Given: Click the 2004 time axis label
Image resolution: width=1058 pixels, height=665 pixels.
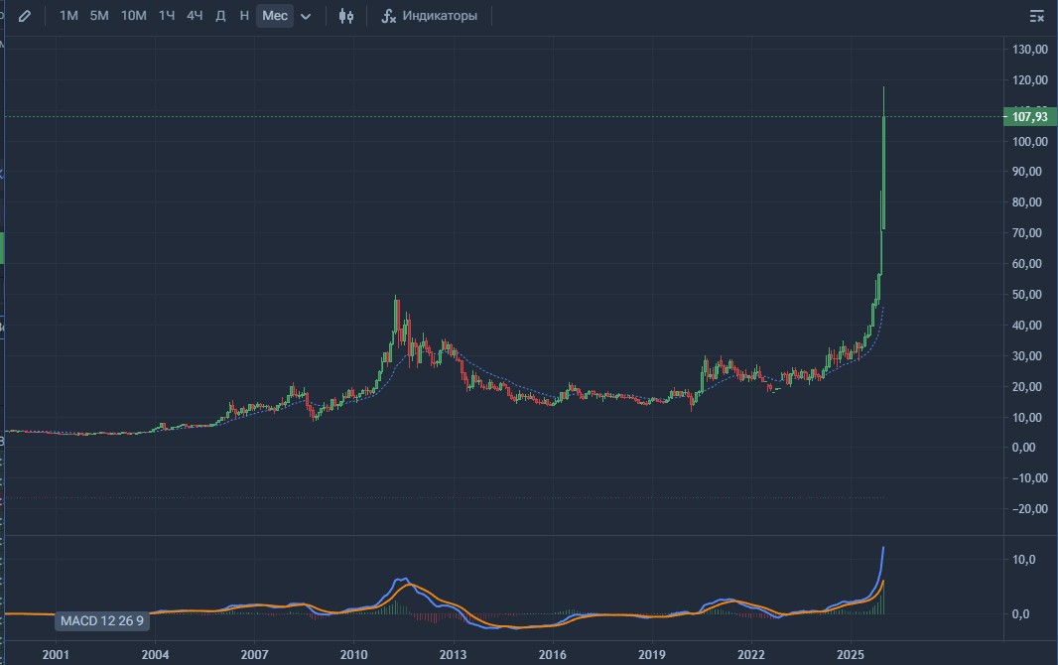Looking at the screenshot, I should 155,654.
